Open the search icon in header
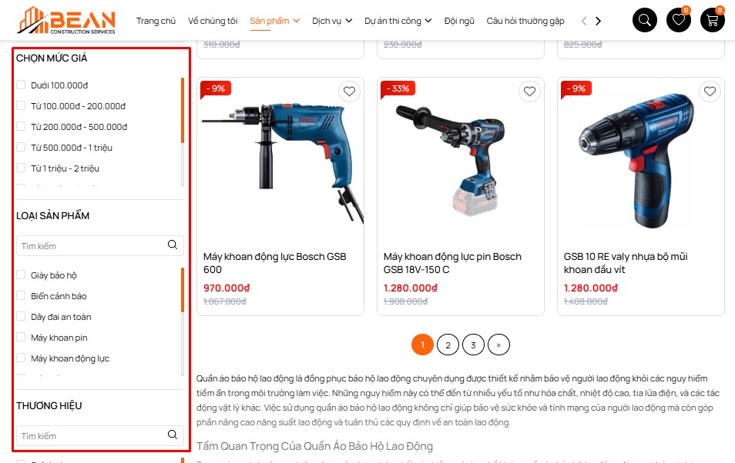The width and height of the screenshot is (735, 463). 645,20
